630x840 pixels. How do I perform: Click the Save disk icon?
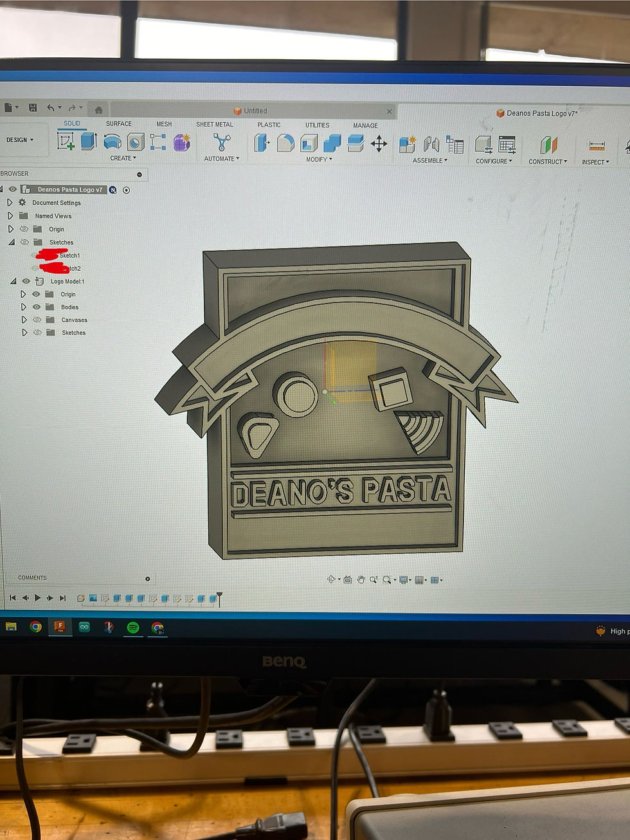pos(33,107)
